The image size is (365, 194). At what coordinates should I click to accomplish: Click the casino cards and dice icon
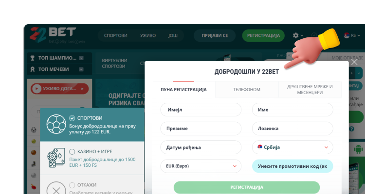tap(56, 158)
